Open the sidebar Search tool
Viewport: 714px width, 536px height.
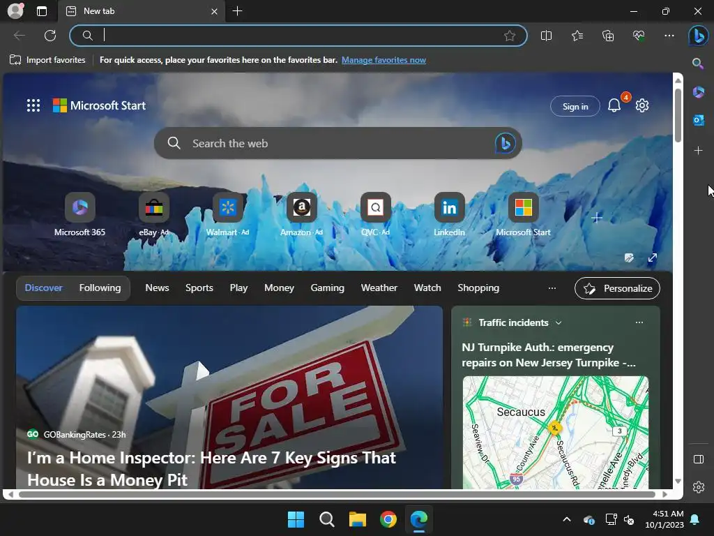pyautogui.click(x=697, y=64)
